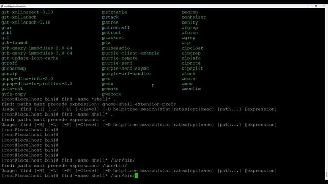
Task: Select the 'pstack' file name
Action: (111, 17)
